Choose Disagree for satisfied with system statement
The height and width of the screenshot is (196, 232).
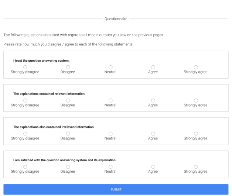point(68,166)
